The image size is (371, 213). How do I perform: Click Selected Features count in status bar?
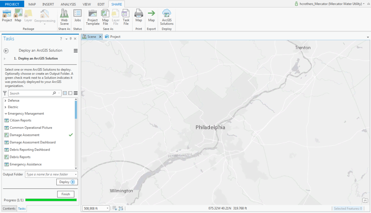348,208
